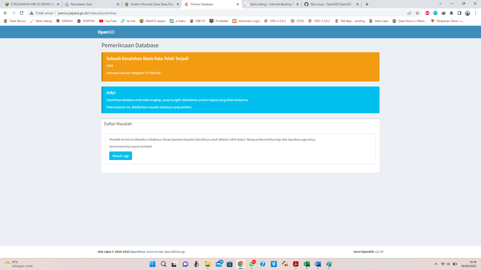481x270 pixels.
Task: Reload the Periksa Database page
Action: point(21,13)
